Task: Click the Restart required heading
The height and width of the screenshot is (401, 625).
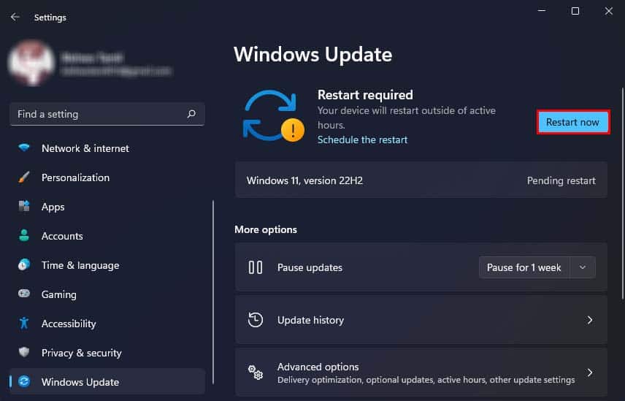Action: pos(365,95)
